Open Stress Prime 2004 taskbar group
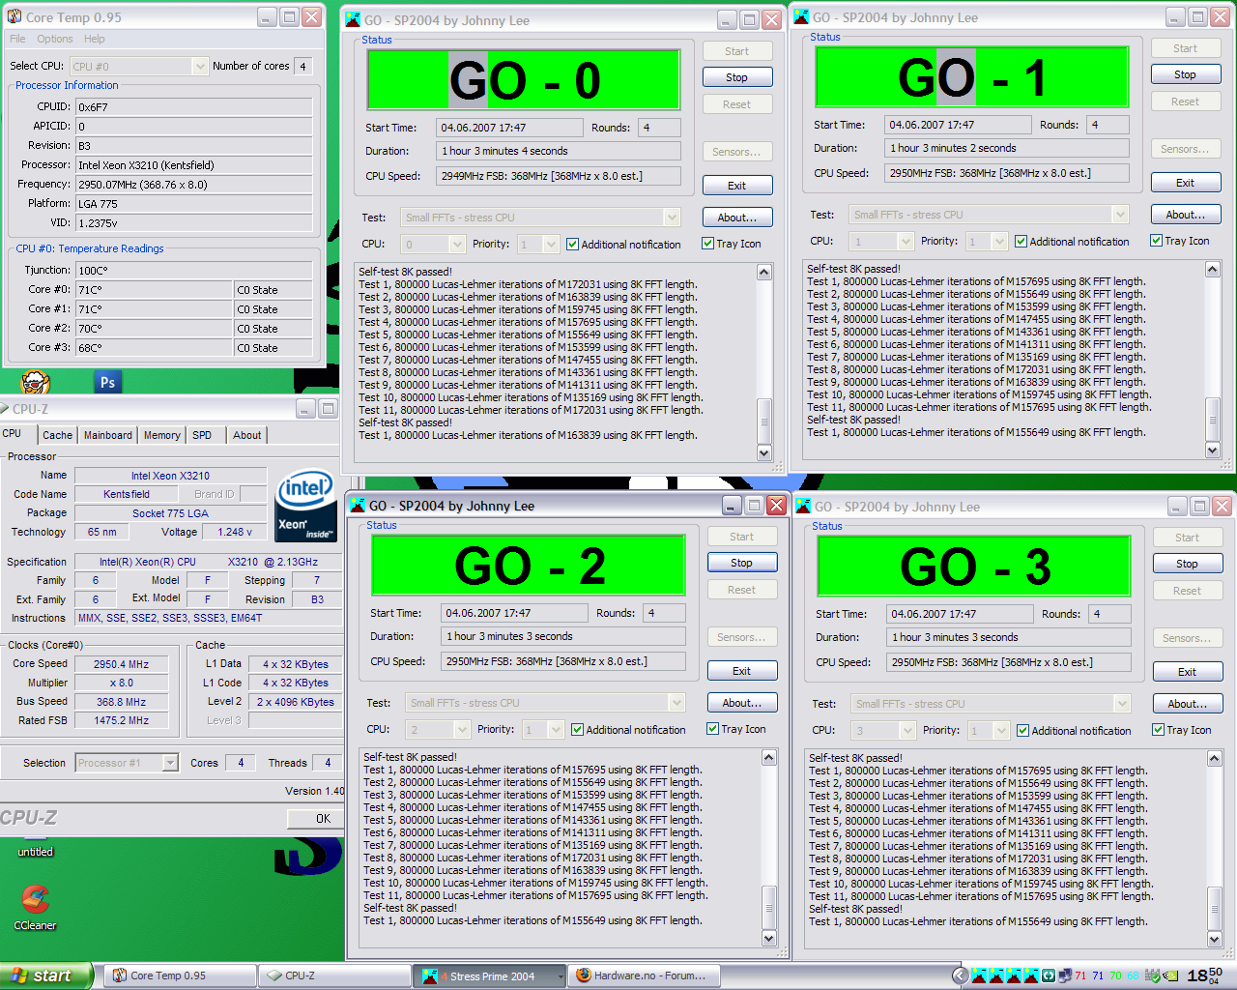 click(490, 975)
